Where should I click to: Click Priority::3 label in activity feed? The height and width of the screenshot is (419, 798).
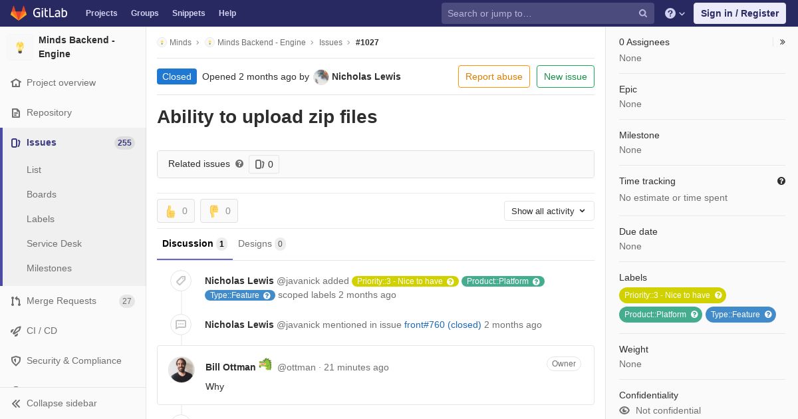[405, 281]
